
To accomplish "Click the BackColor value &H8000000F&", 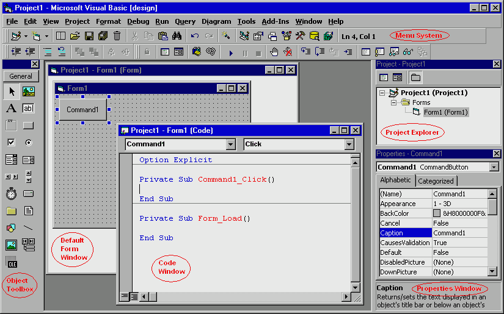I will click(x=464, y=213).
